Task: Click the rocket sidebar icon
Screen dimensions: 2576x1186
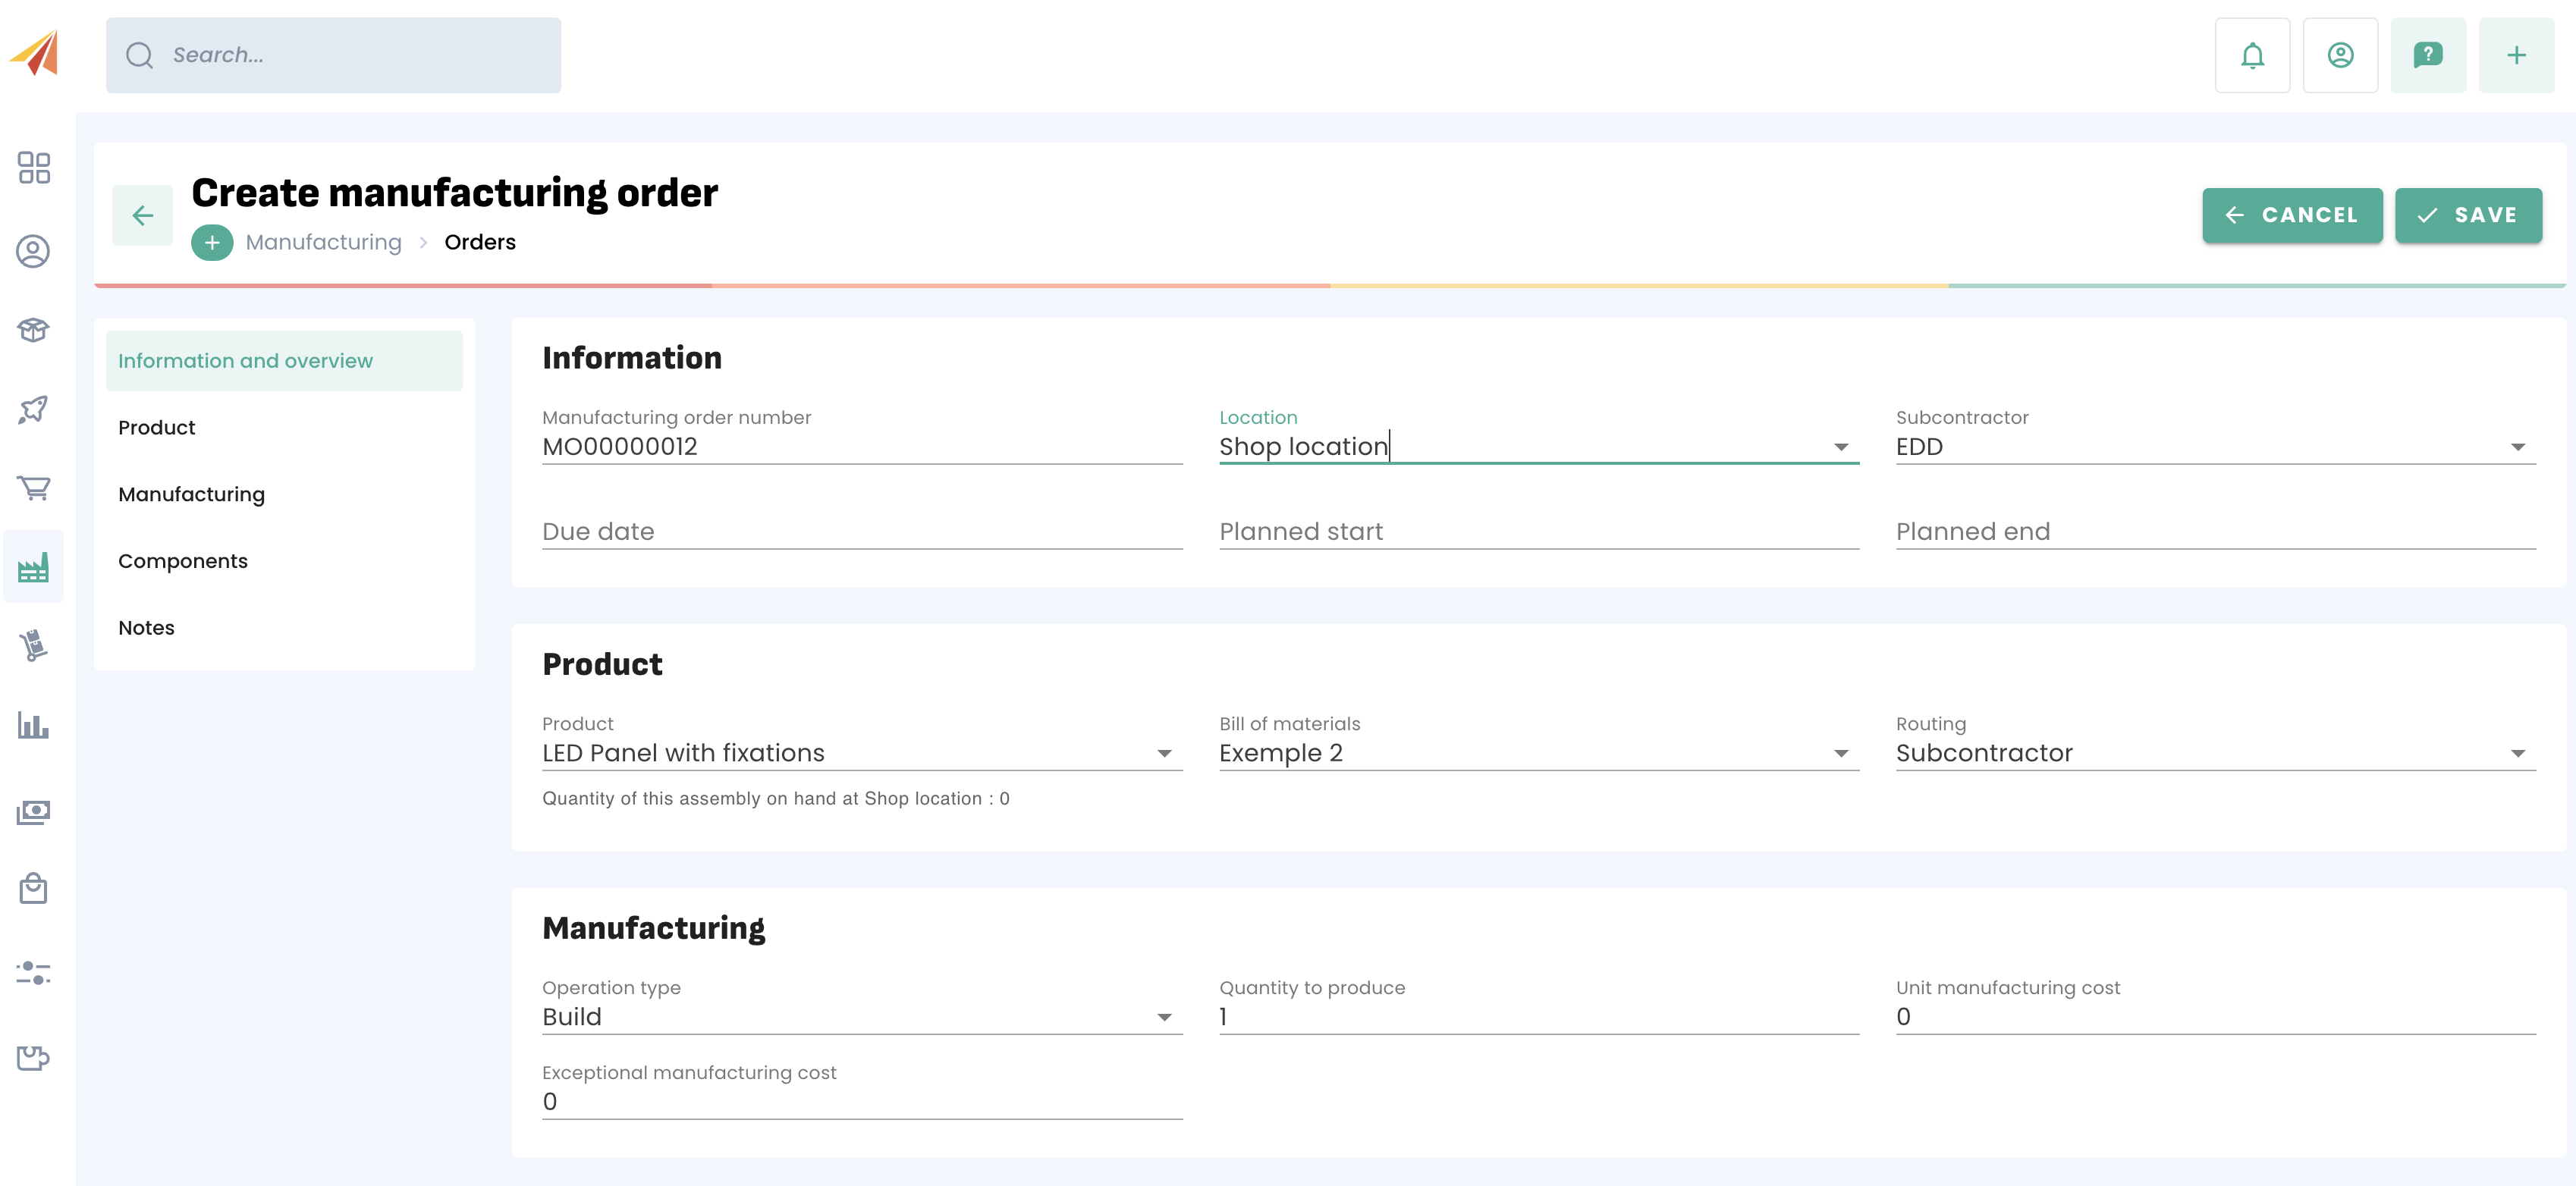Action: coord(33,408)
